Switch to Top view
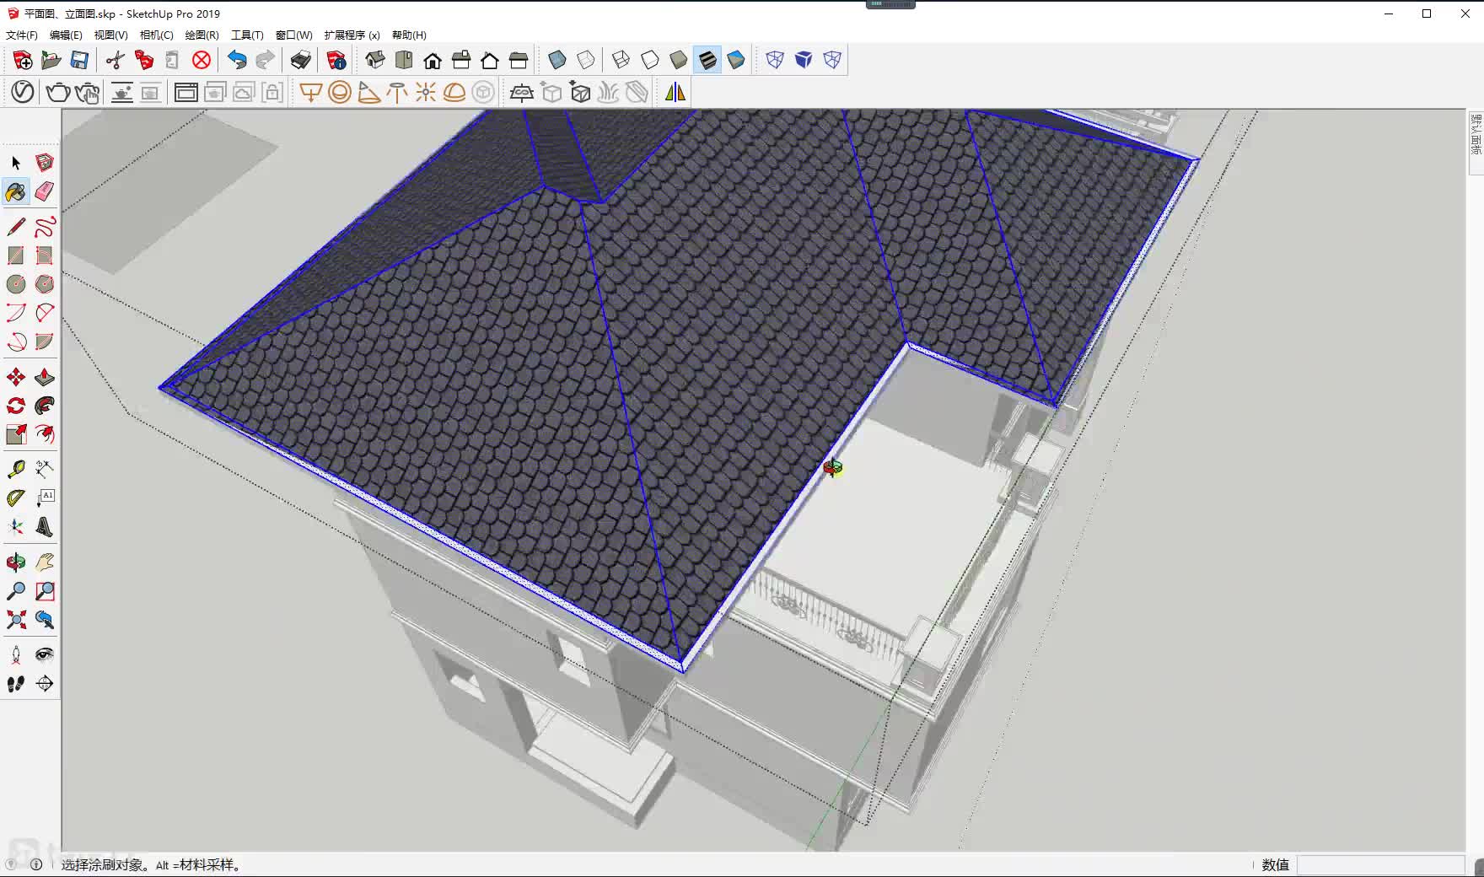1484x877 pixels. click(404, 60)
